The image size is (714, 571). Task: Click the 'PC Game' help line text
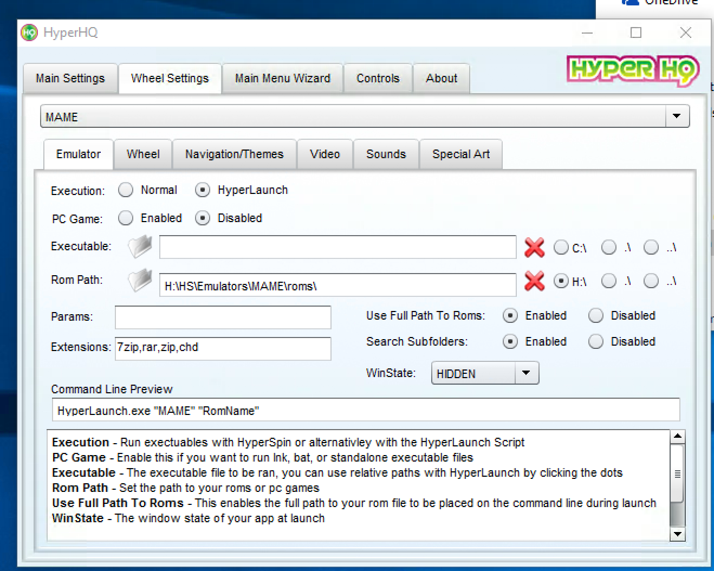point(262,457)
